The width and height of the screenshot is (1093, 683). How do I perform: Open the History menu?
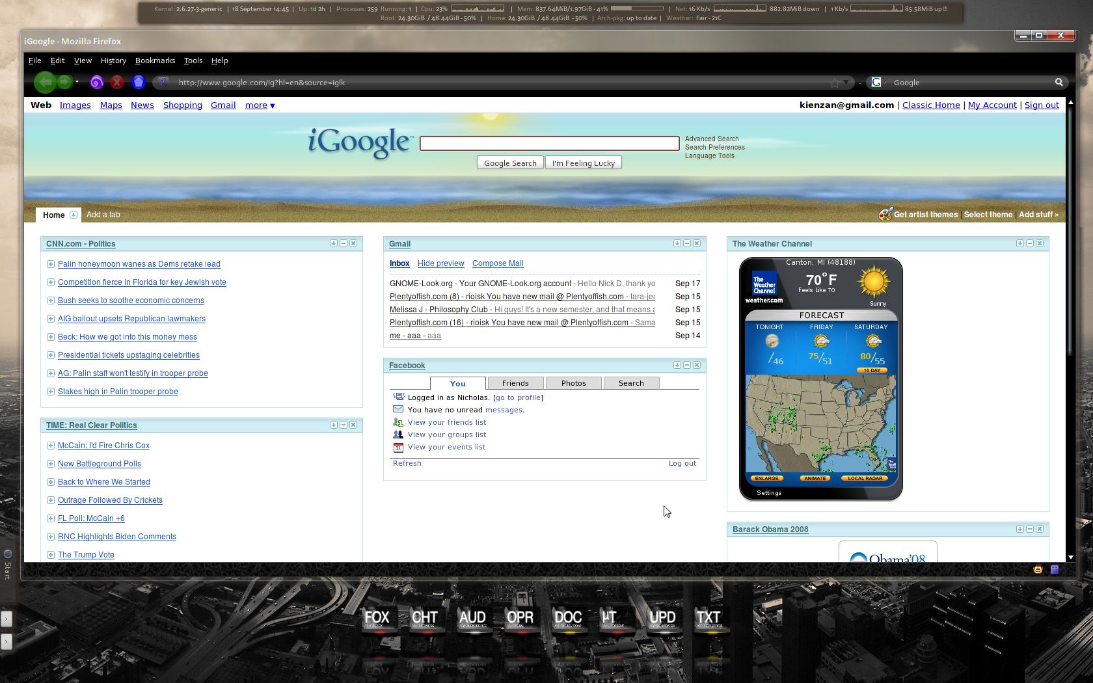[113, 60]
